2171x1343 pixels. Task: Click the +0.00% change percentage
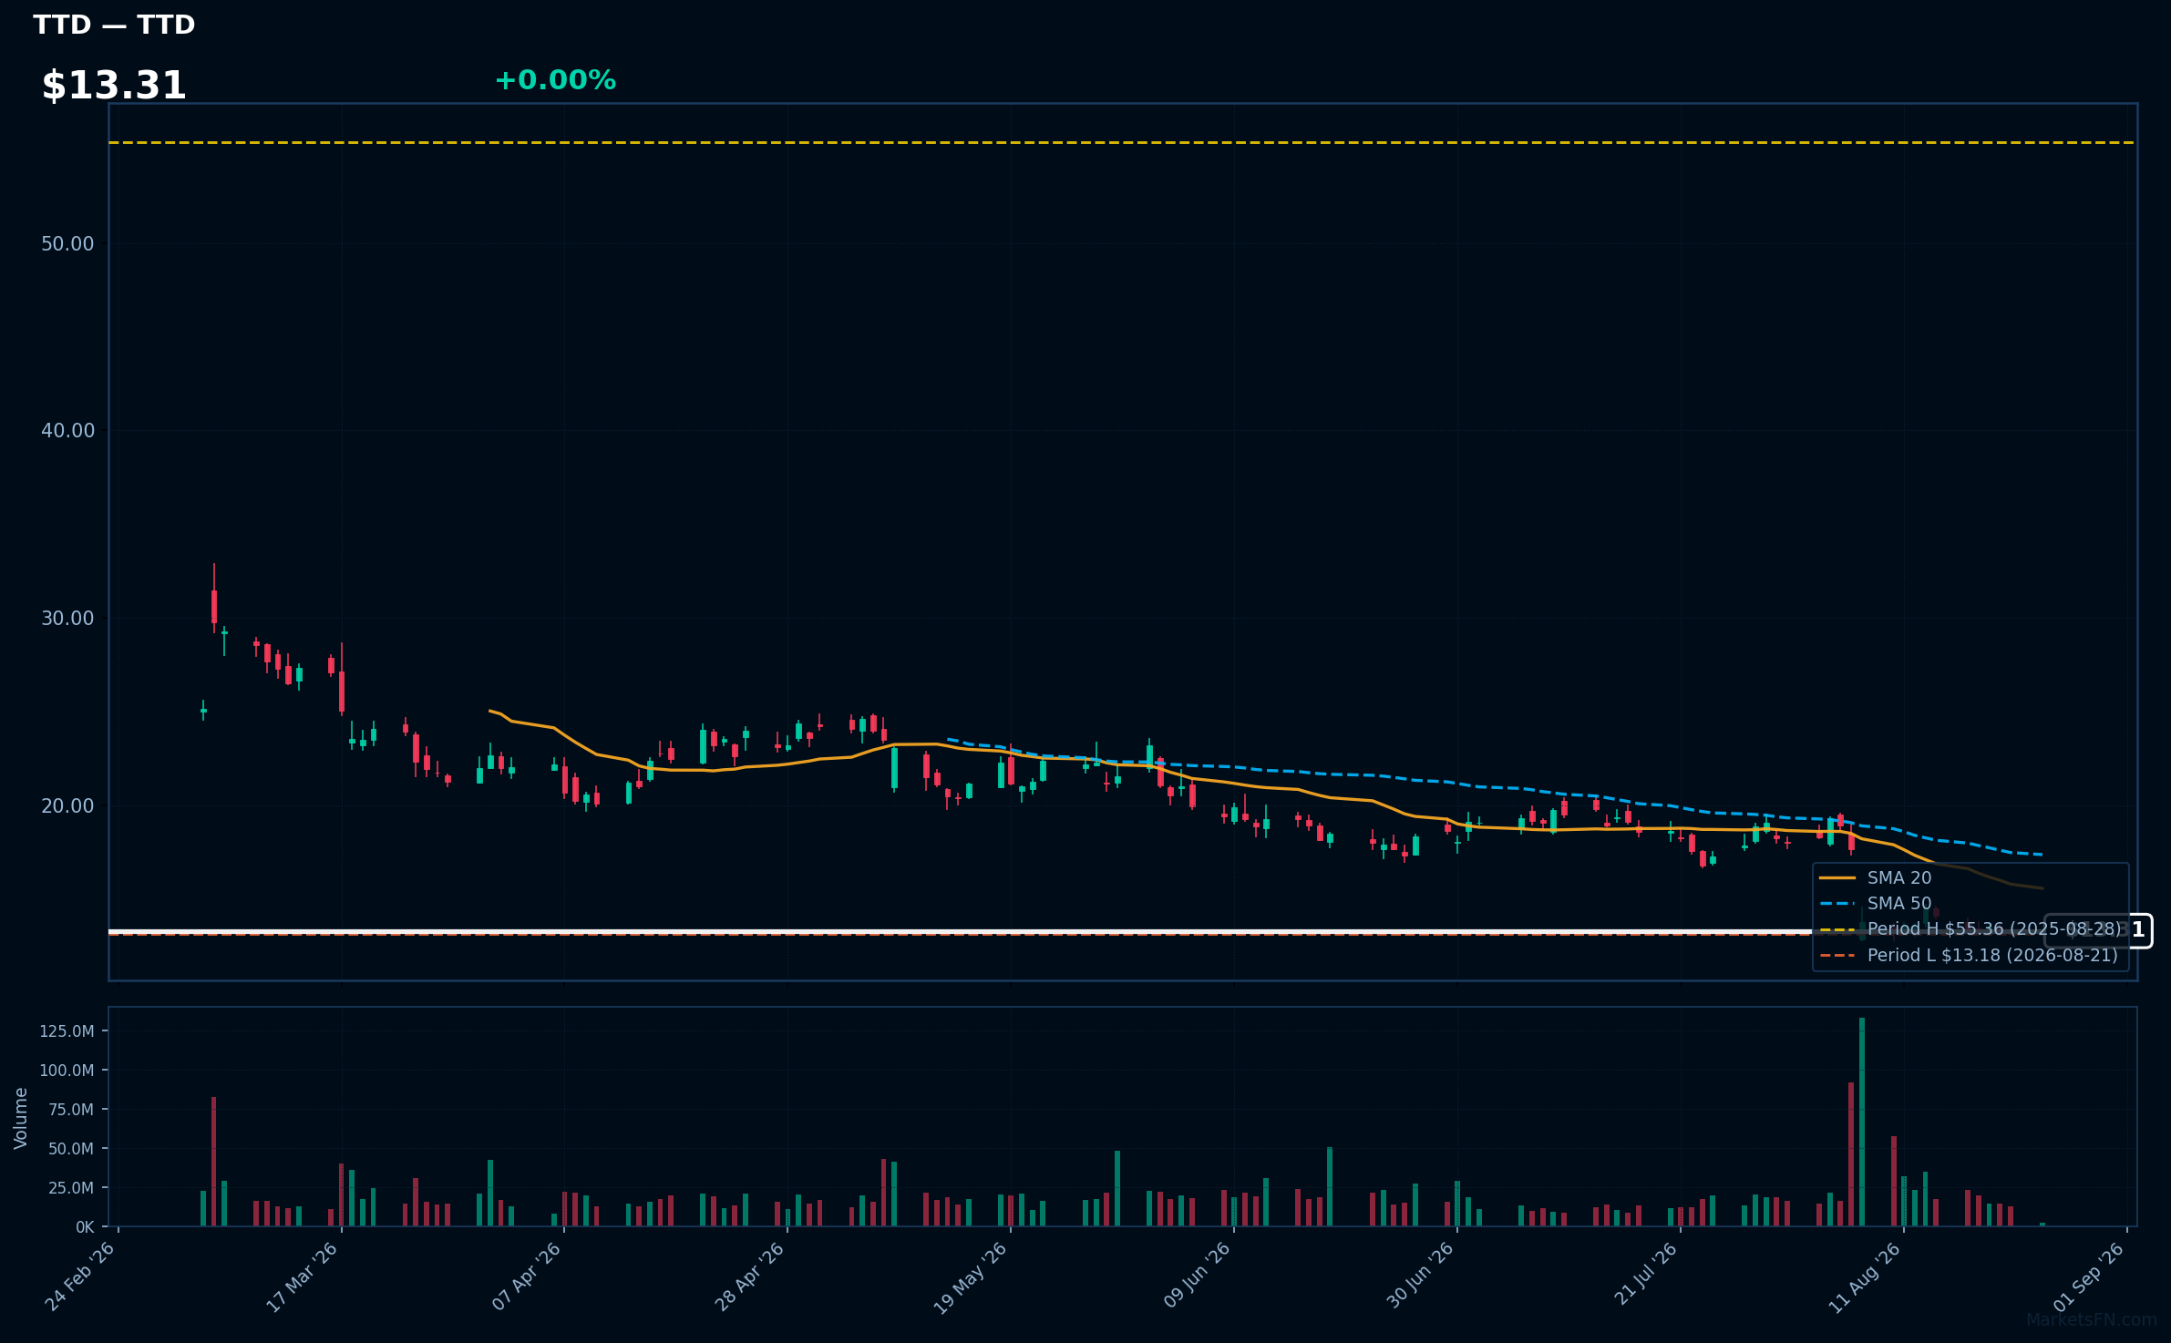[x=555, y=80]
